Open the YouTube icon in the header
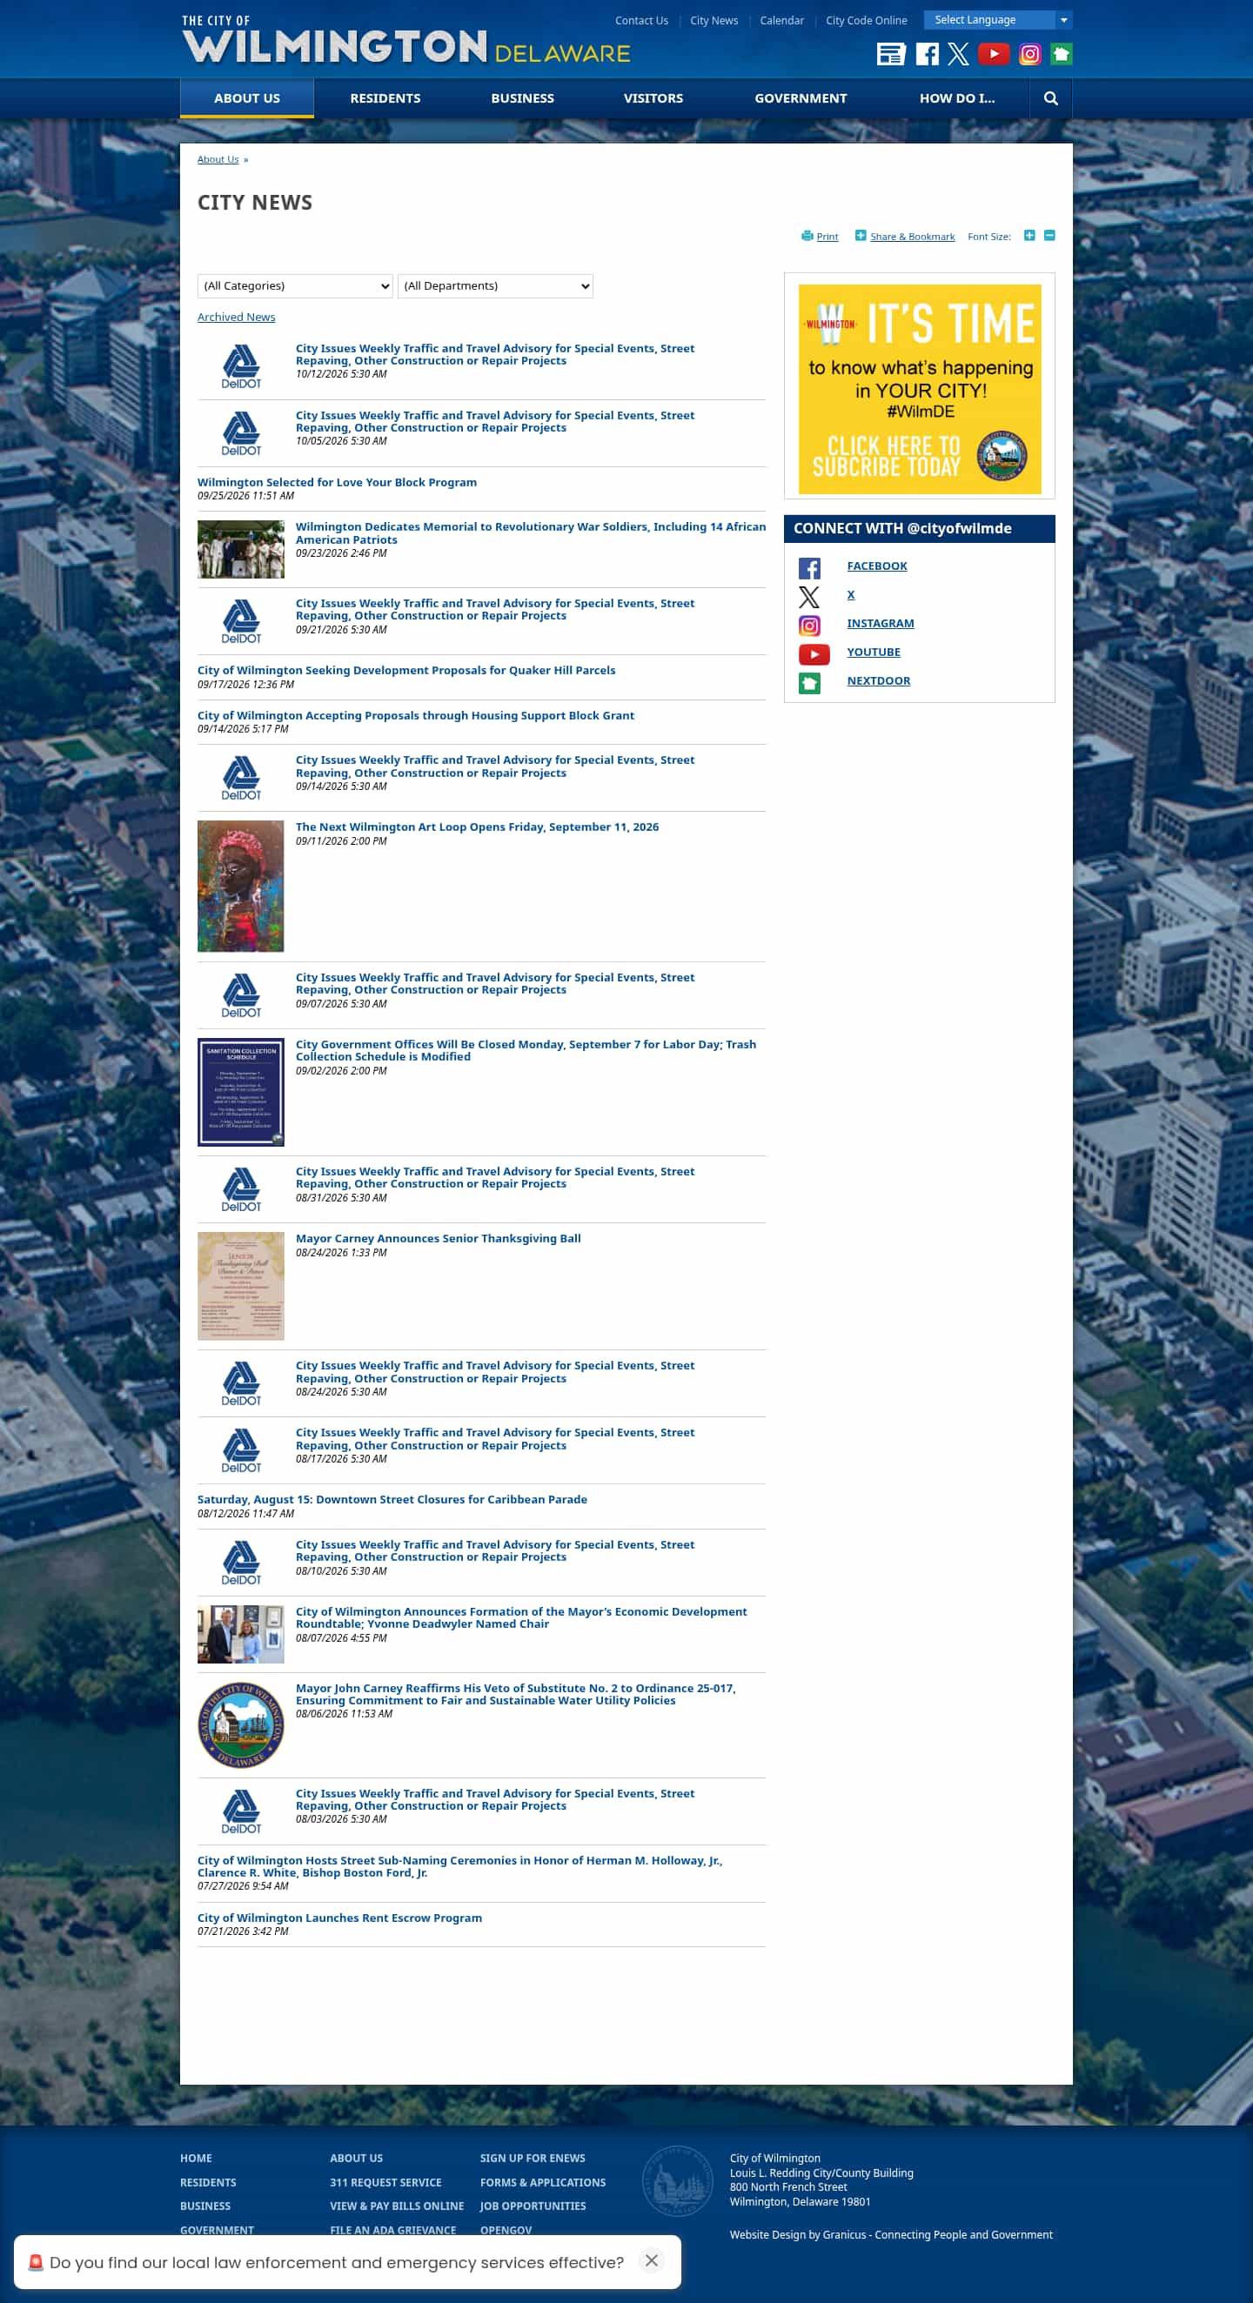 click(x=994, y=55)
